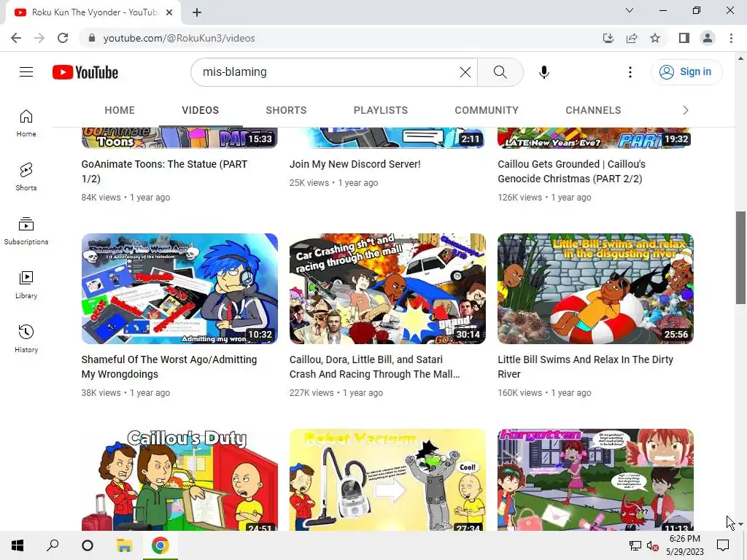747x560 pixels.
Task: Open the muted volume tray icon
Action: 653,545
